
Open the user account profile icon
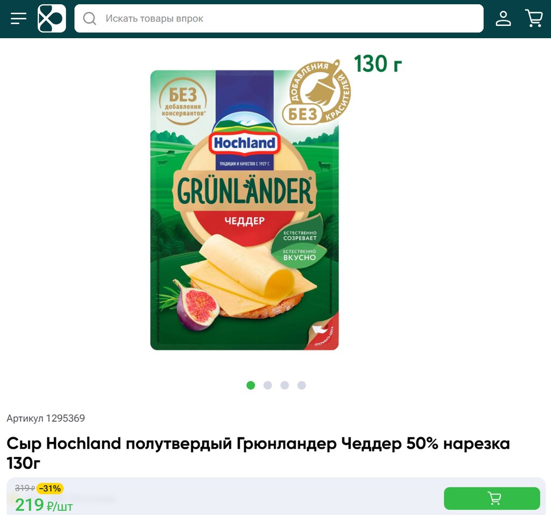[x=503, y=19]
